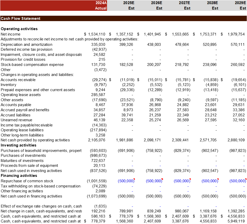Image resolution: width=247 pixels, height=224 pixels.
Task: Select the Investing activities section label
Action: (x=19, y=145)
